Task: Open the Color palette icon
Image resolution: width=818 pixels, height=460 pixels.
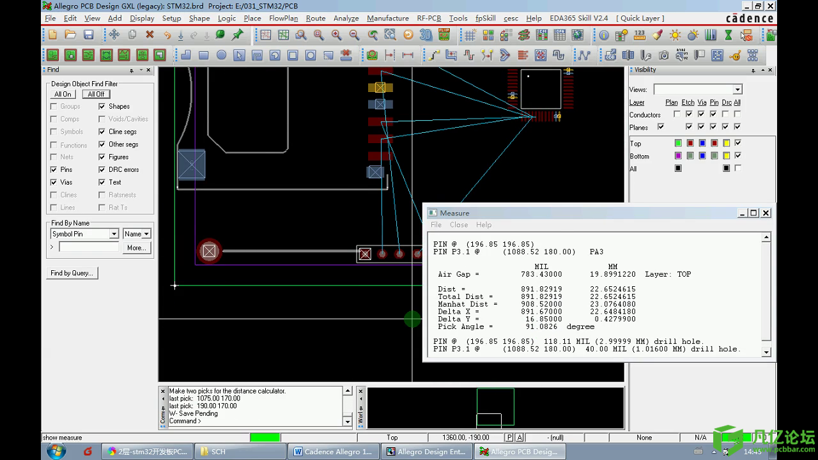Action: pos(488,35)
